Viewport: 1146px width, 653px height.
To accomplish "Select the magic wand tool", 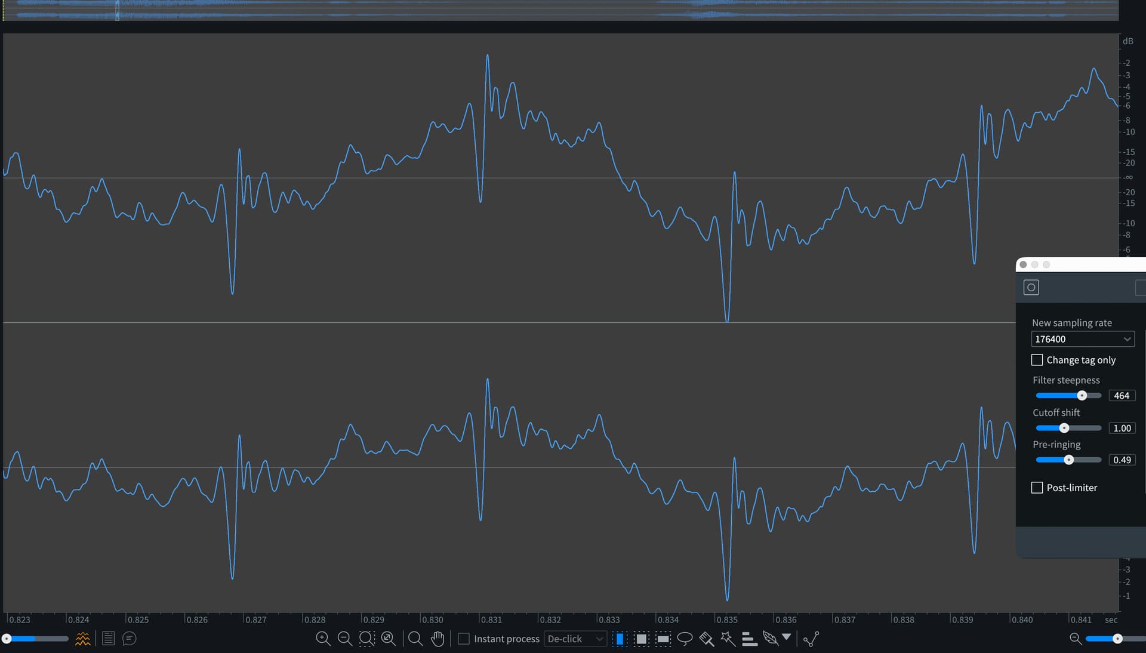I will click(x=728, y=639).
